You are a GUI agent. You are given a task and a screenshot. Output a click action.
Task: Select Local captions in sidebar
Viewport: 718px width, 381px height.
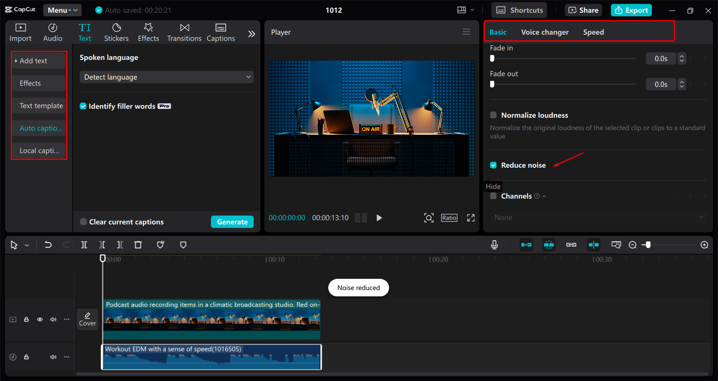(39, 150)
